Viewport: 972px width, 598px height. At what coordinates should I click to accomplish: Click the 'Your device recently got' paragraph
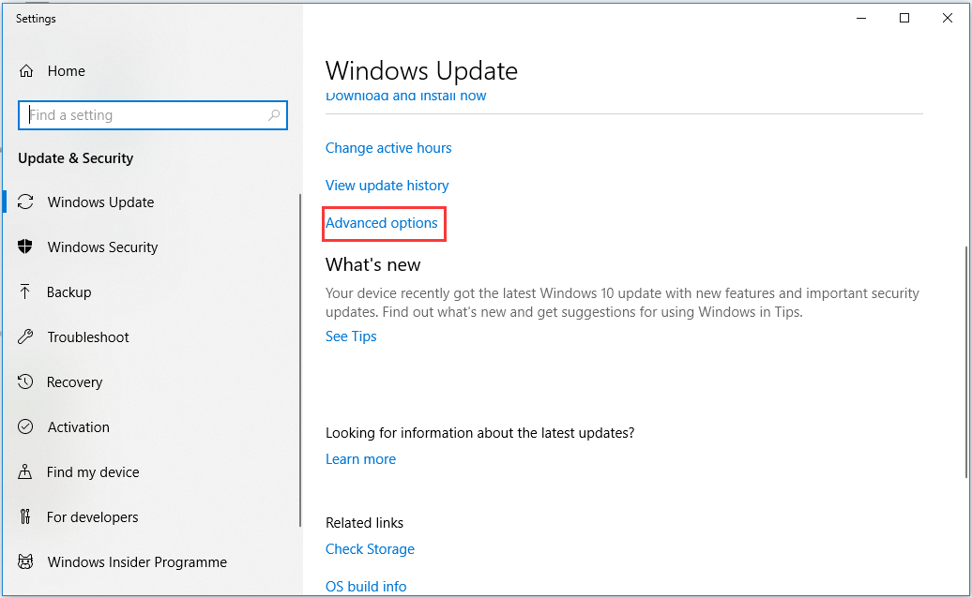(622, 303)
